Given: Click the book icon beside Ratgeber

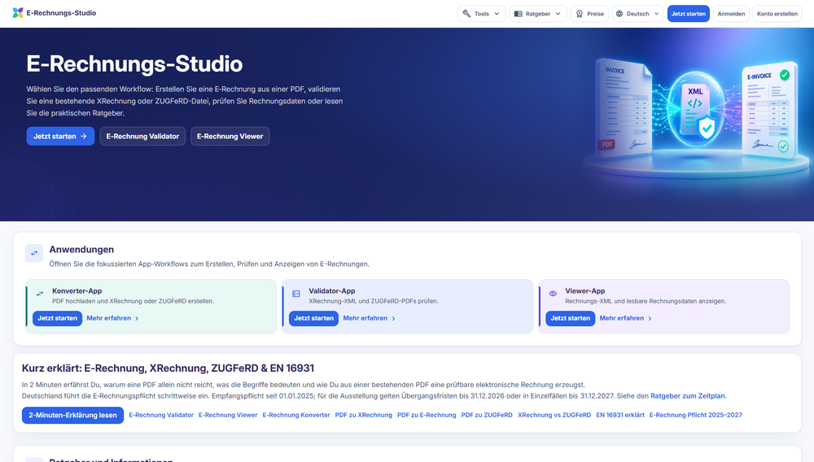Looking at the screenshot, I should coord(518,14).
